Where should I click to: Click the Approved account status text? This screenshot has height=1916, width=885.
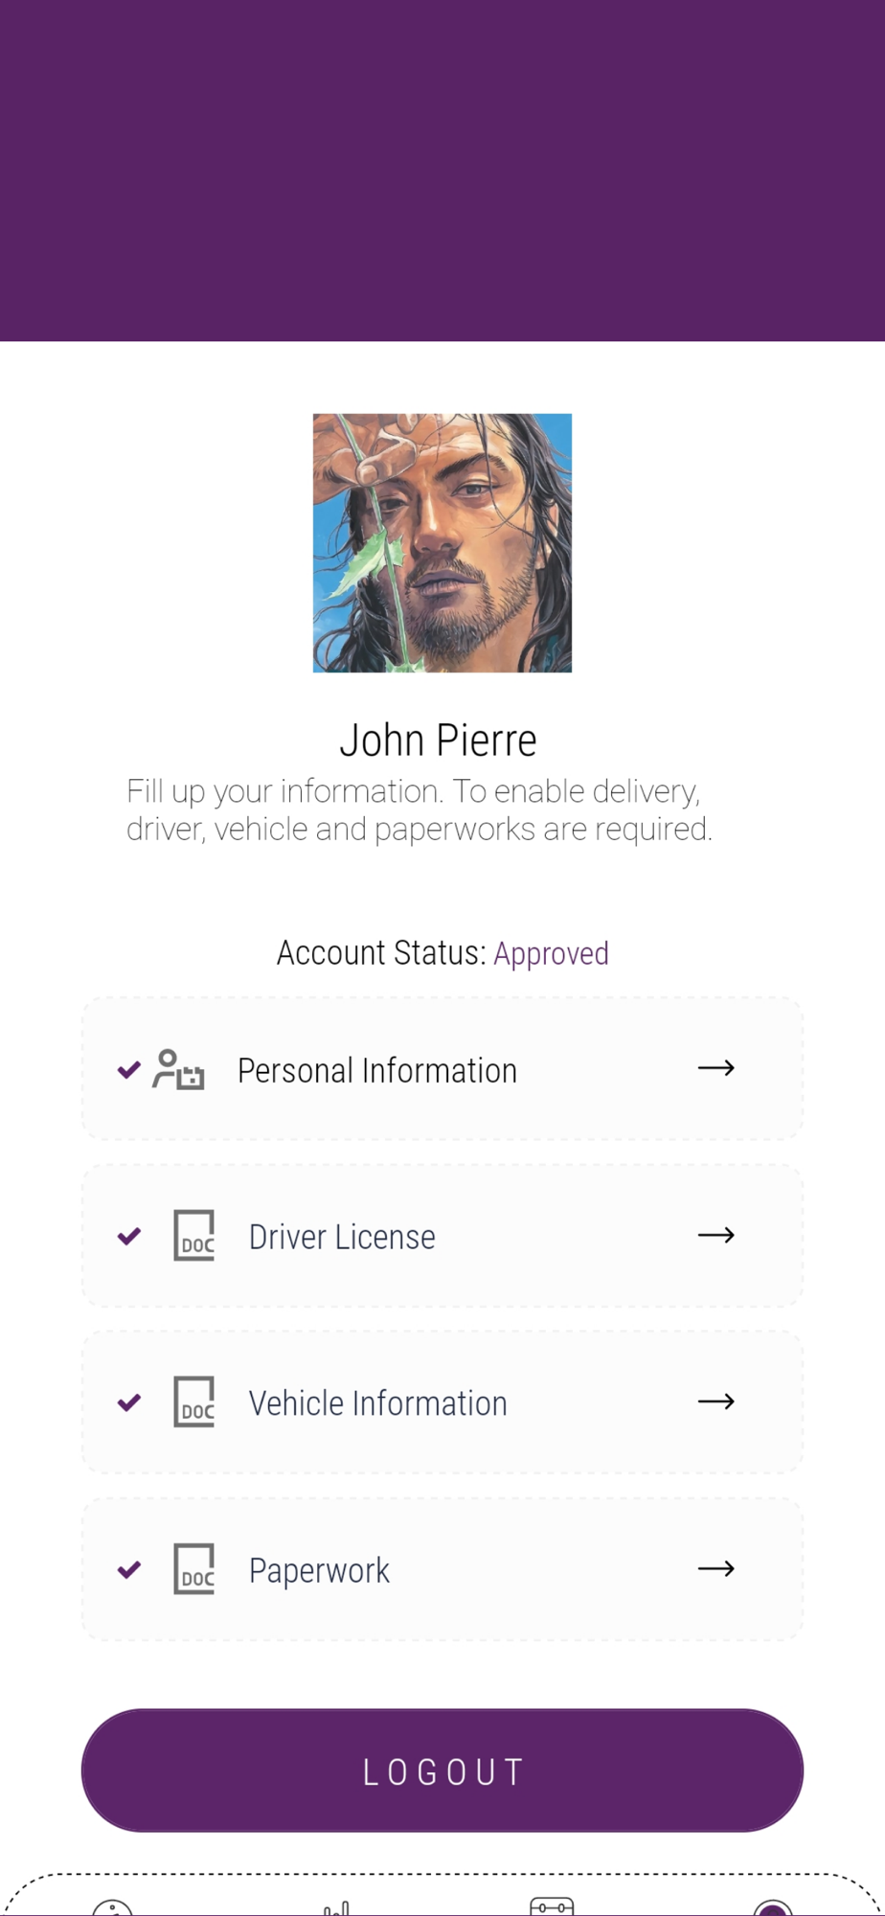(551, 953)
